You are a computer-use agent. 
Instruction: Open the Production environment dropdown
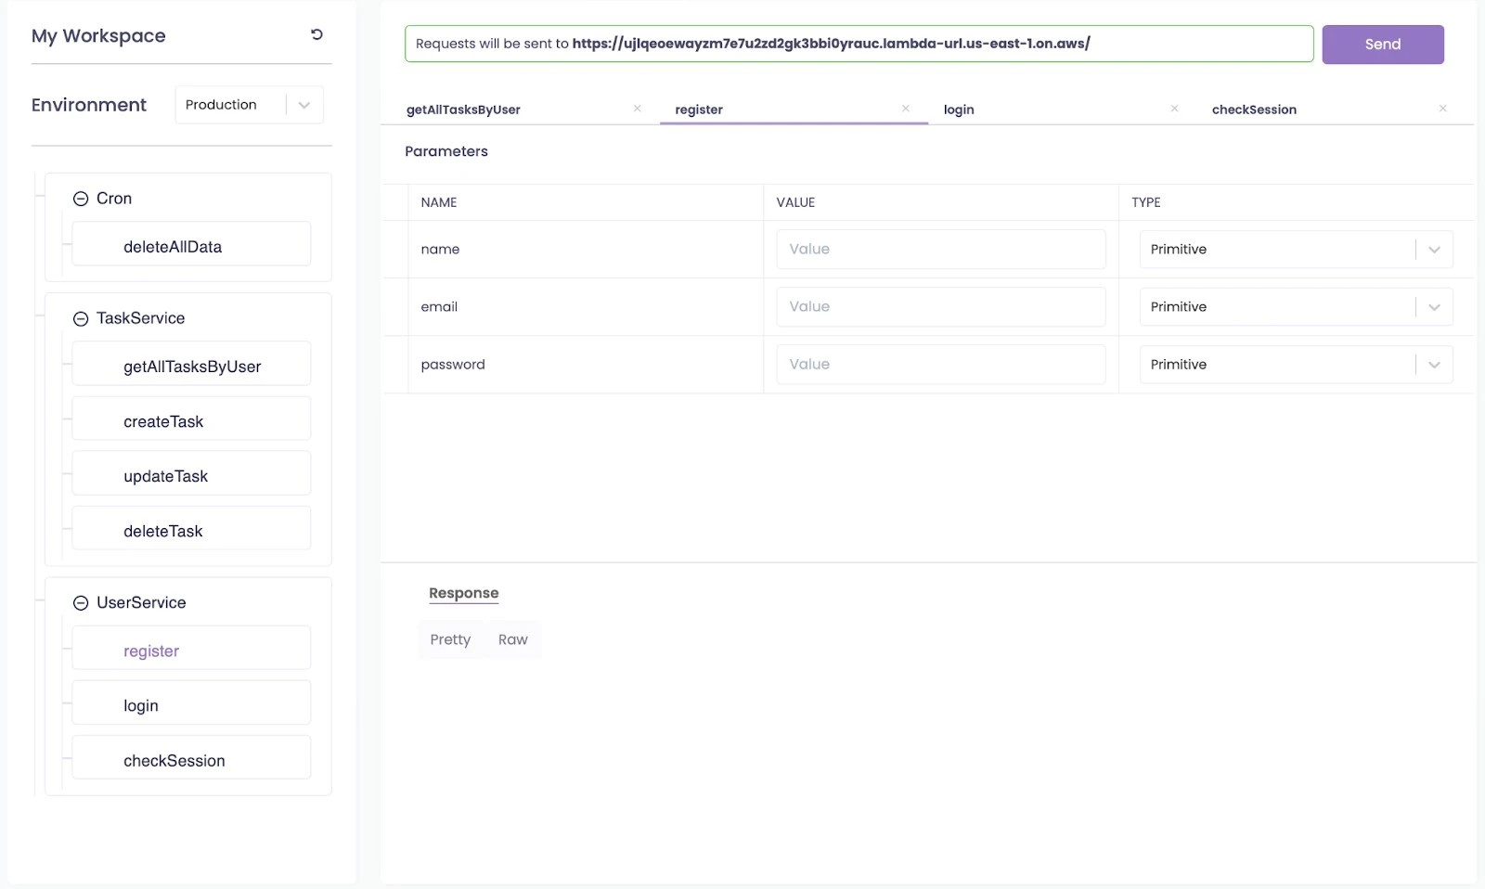tap(249, 105)
